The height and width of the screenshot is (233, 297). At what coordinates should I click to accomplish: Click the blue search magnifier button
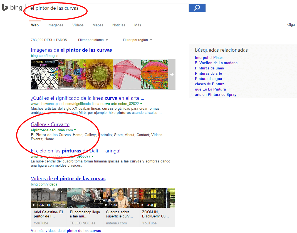[x=197, y=8]
